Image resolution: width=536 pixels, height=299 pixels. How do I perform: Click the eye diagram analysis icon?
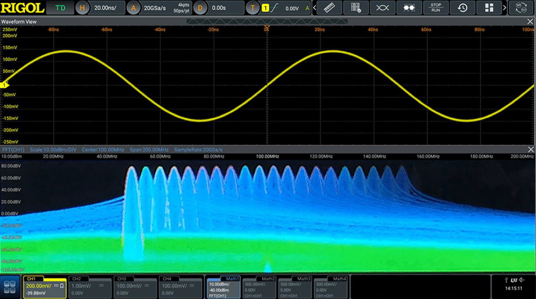pos(382,8)
